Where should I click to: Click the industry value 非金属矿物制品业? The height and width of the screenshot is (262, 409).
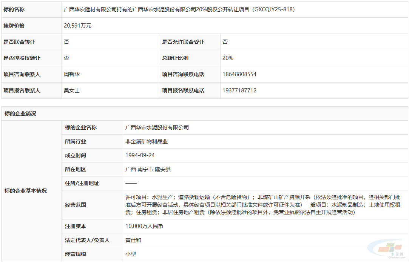[x=147, y=141]
